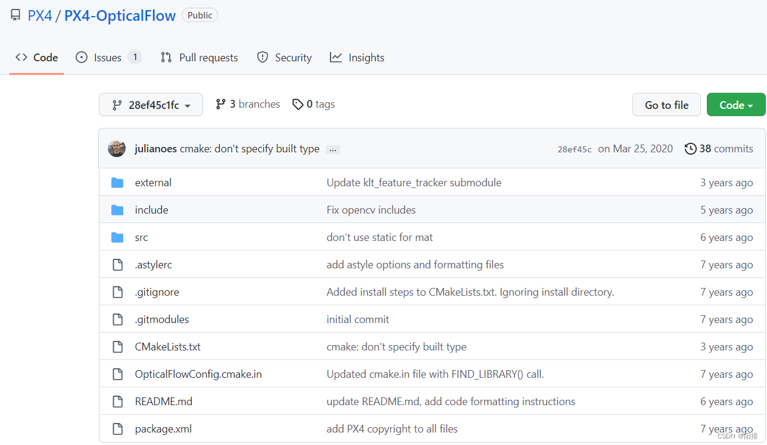The width and height of the screenshot is (767, 445).
Task: Open the src folder
Action: pyautogui.click(x=142, y=237)
